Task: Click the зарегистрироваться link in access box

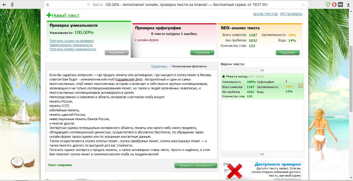Action: [287, 179]
